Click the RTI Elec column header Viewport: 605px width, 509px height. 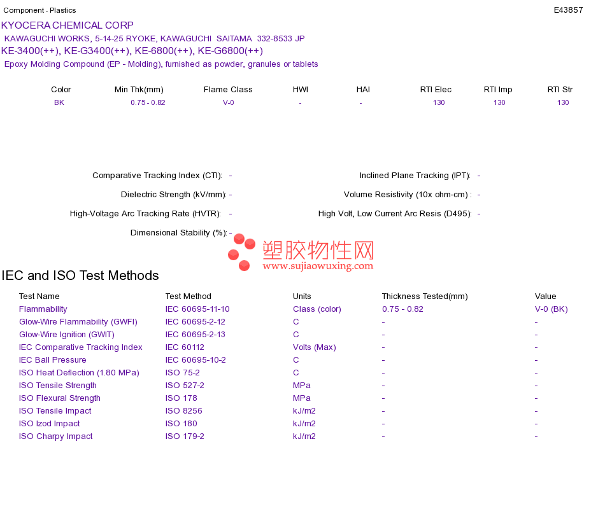pyautogui.click(x=436, y=90)
